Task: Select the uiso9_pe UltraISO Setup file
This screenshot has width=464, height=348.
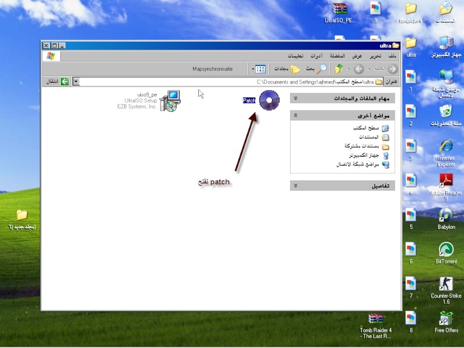Action: tap(170, 101)
